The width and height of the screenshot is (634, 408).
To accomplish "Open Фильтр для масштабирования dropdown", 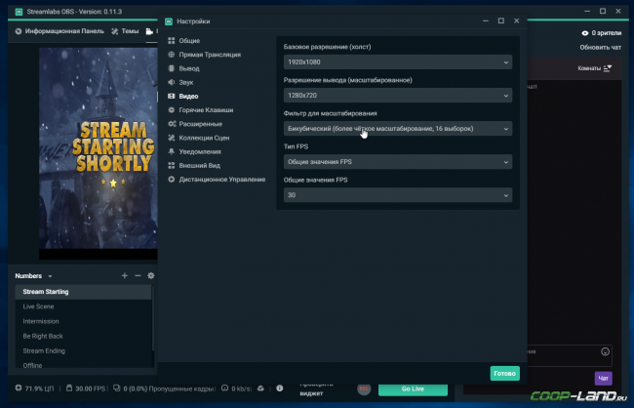I will [x=398, y=129].
